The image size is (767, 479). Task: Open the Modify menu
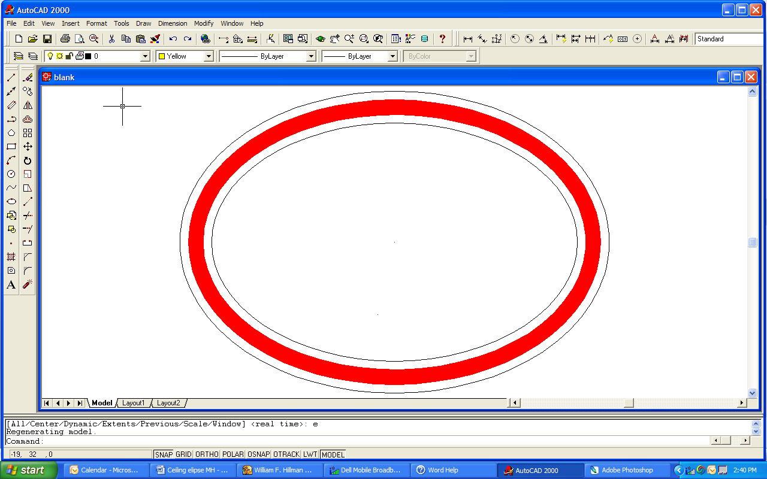pos(204,23)
